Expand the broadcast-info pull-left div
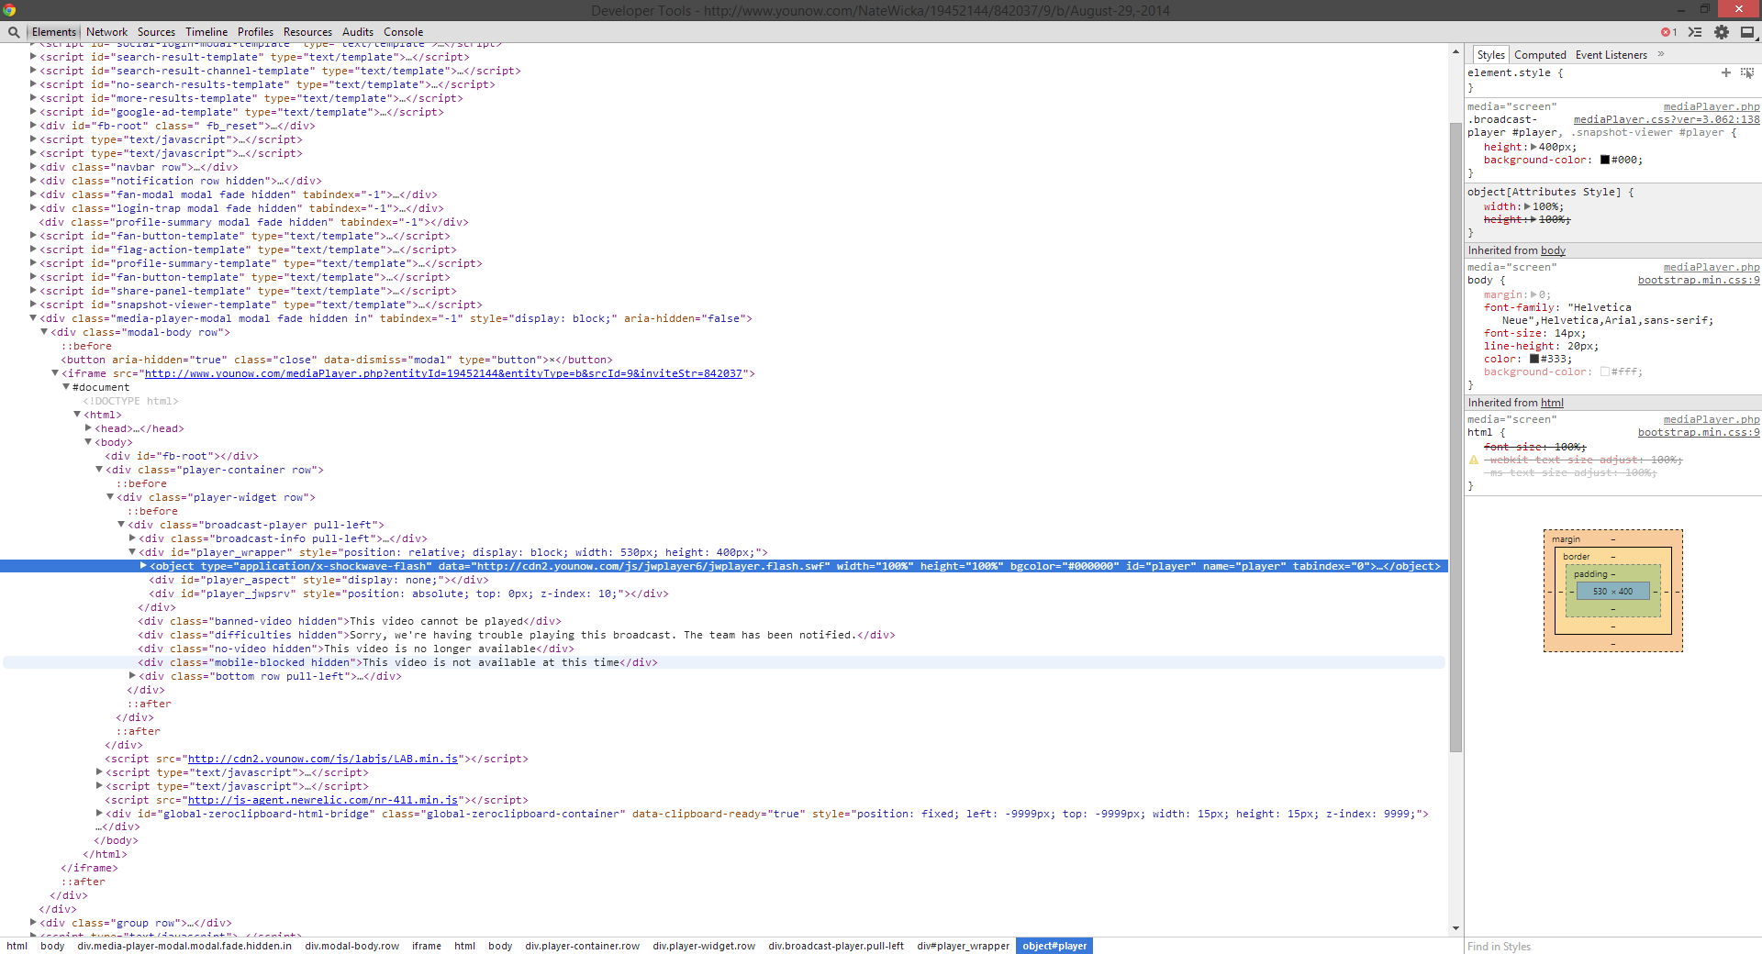This screenshot has width=1762, height=954. 132,538
